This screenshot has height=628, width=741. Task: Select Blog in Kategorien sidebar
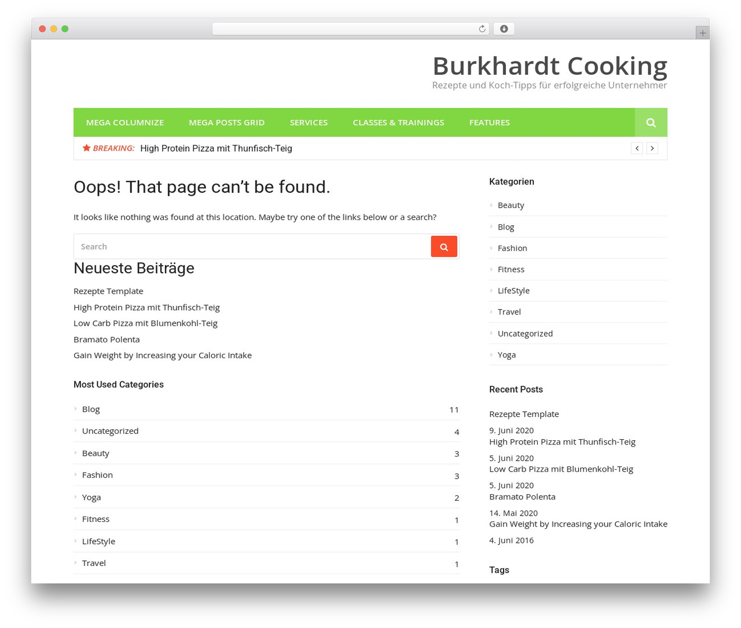coord(506,227)
